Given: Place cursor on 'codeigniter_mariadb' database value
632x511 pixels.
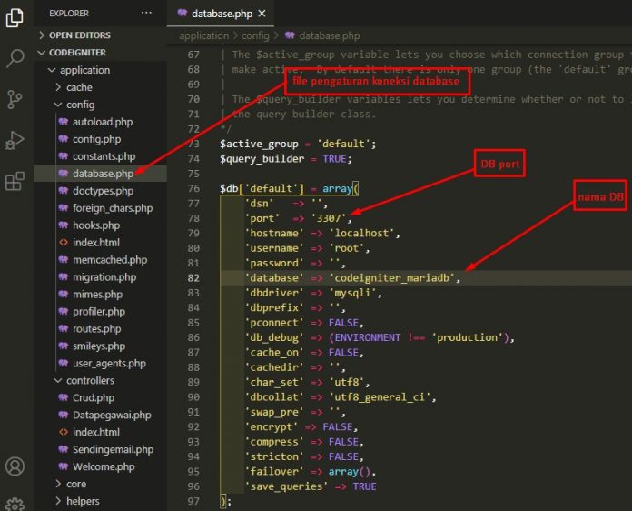Looking at the screenshot, I should coord(391,277).
